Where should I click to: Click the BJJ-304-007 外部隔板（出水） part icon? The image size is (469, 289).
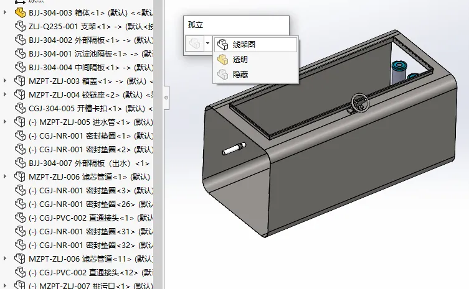[x=19, y=163]
